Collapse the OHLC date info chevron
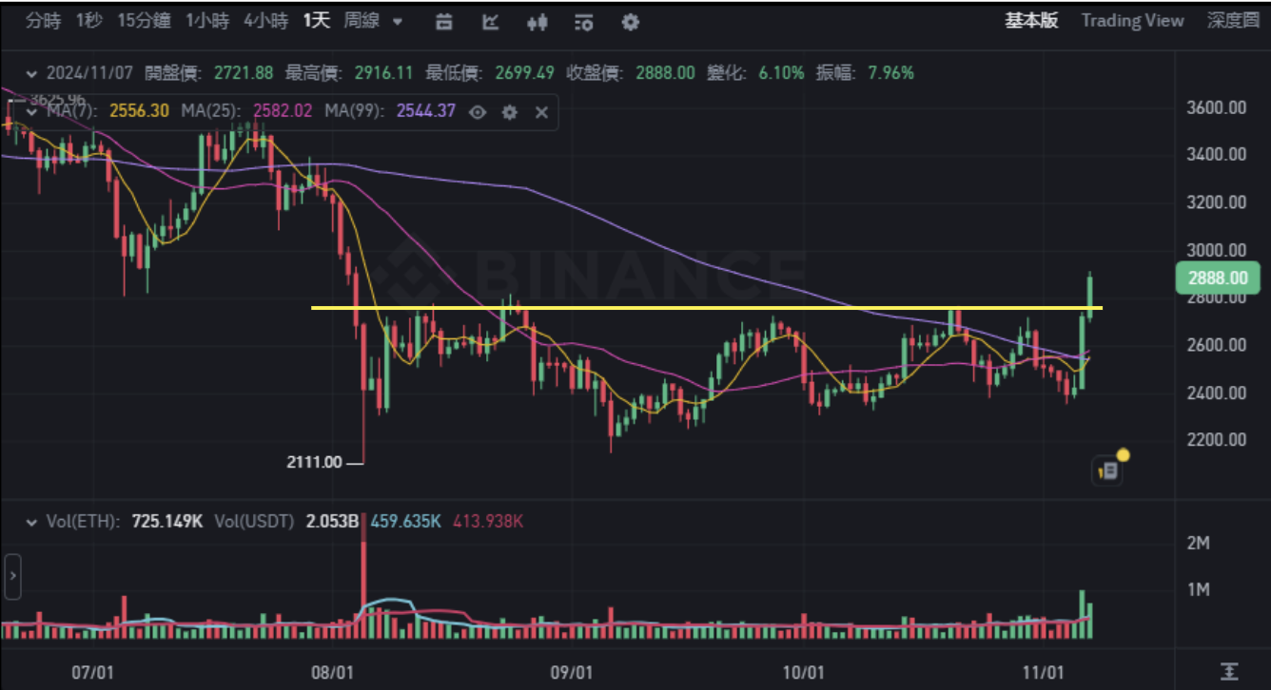The image size is (1271, 690). click(32, 73)
